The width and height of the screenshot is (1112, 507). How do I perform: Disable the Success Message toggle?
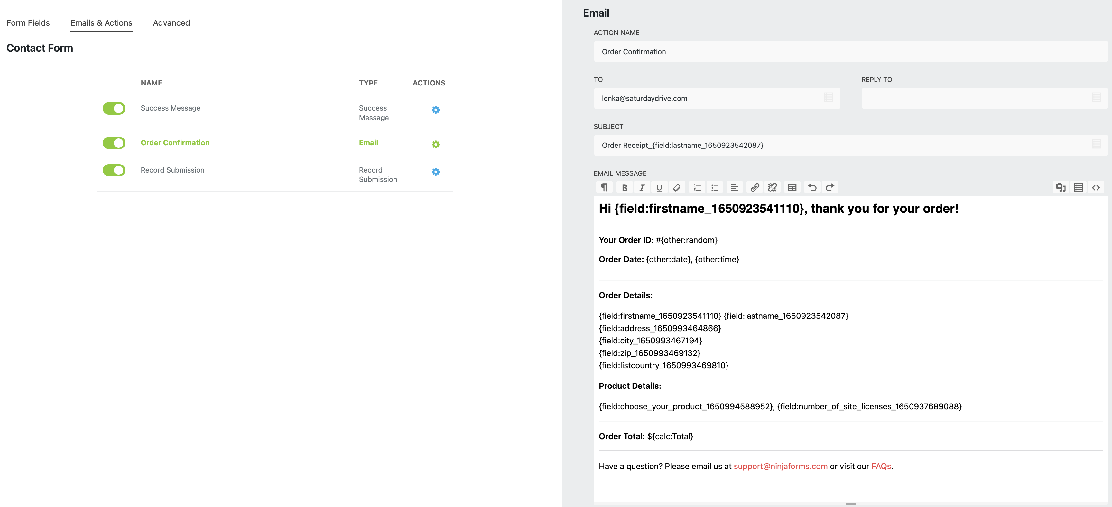point(114,109)
